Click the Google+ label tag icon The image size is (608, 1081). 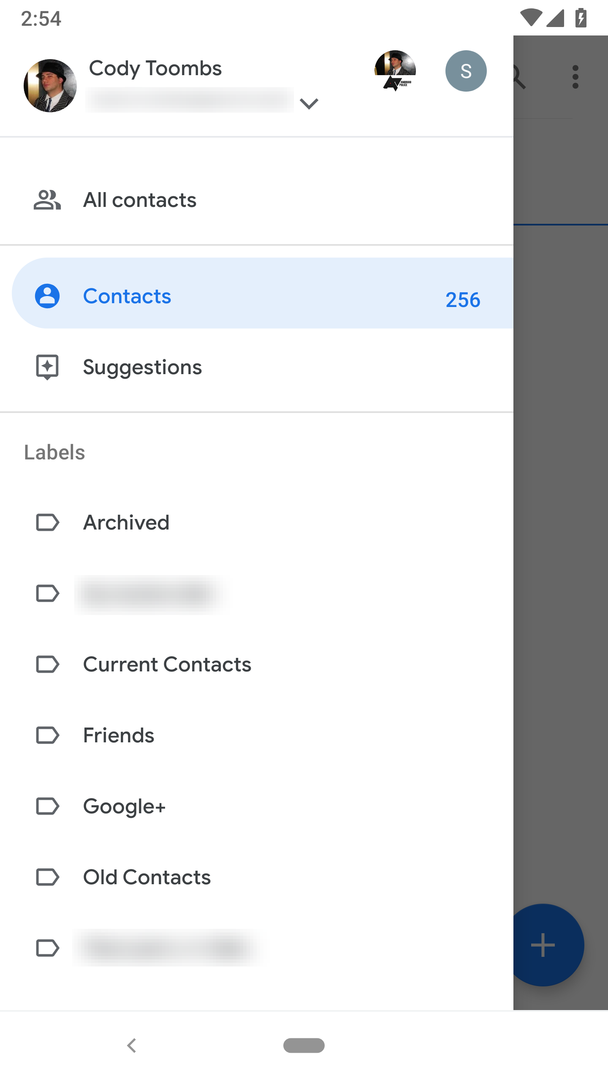47,806
